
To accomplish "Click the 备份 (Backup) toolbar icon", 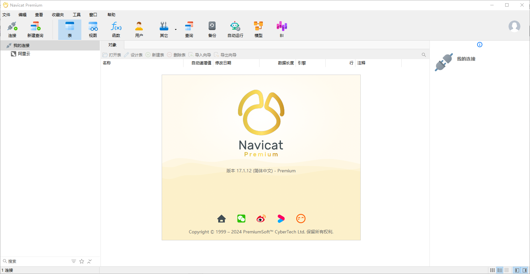I will (x=212, y=29).
